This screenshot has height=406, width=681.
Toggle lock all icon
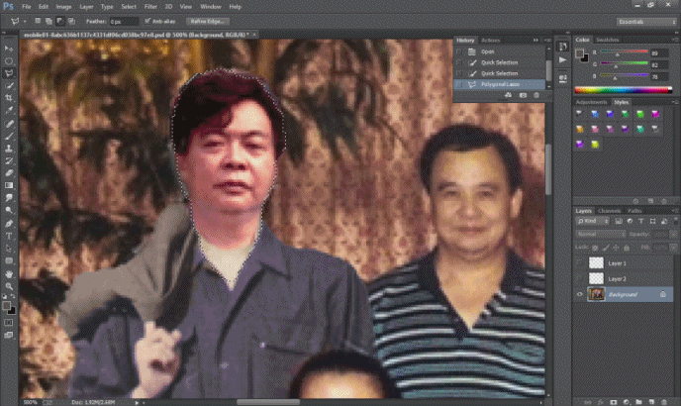click(627, 248)
